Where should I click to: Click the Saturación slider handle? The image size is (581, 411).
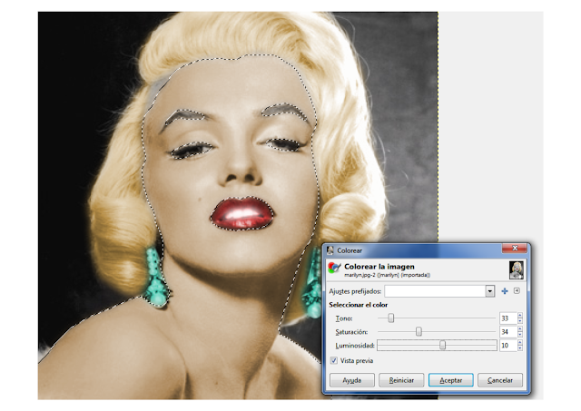(x=419, y=331)
